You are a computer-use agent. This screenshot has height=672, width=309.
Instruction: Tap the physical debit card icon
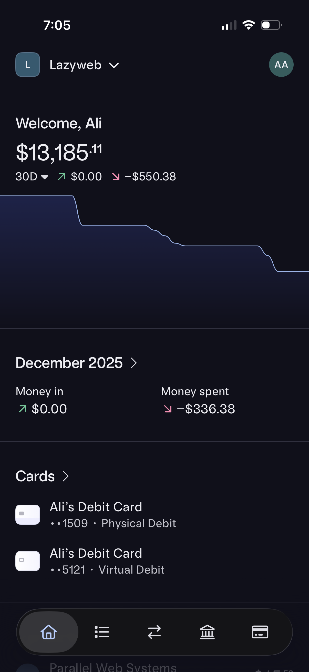tap(28, 514)
